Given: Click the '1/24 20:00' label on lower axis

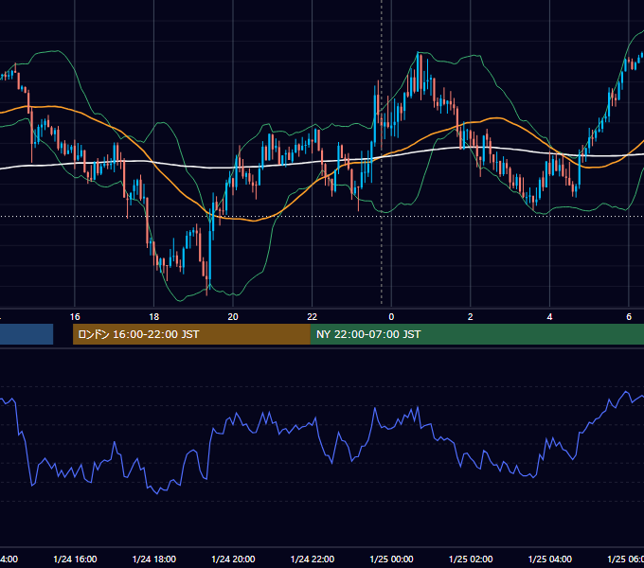Looking at the screenshot, I should click(233, 559).
